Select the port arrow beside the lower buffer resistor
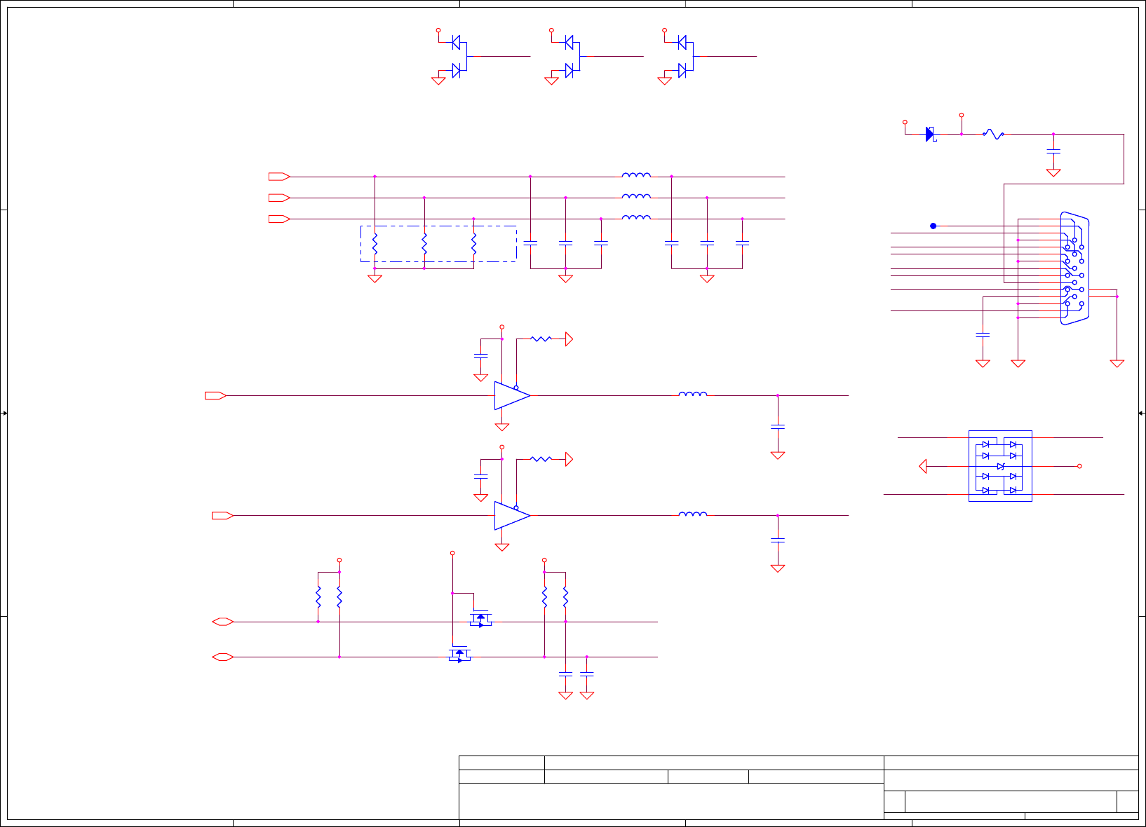 click(569, 459)
